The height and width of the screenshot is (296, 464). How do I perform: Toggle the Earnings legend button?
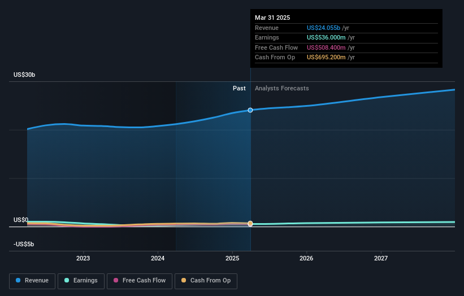81,281
